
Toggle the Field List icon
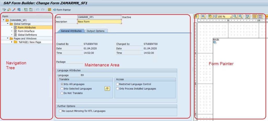point(49,10)
